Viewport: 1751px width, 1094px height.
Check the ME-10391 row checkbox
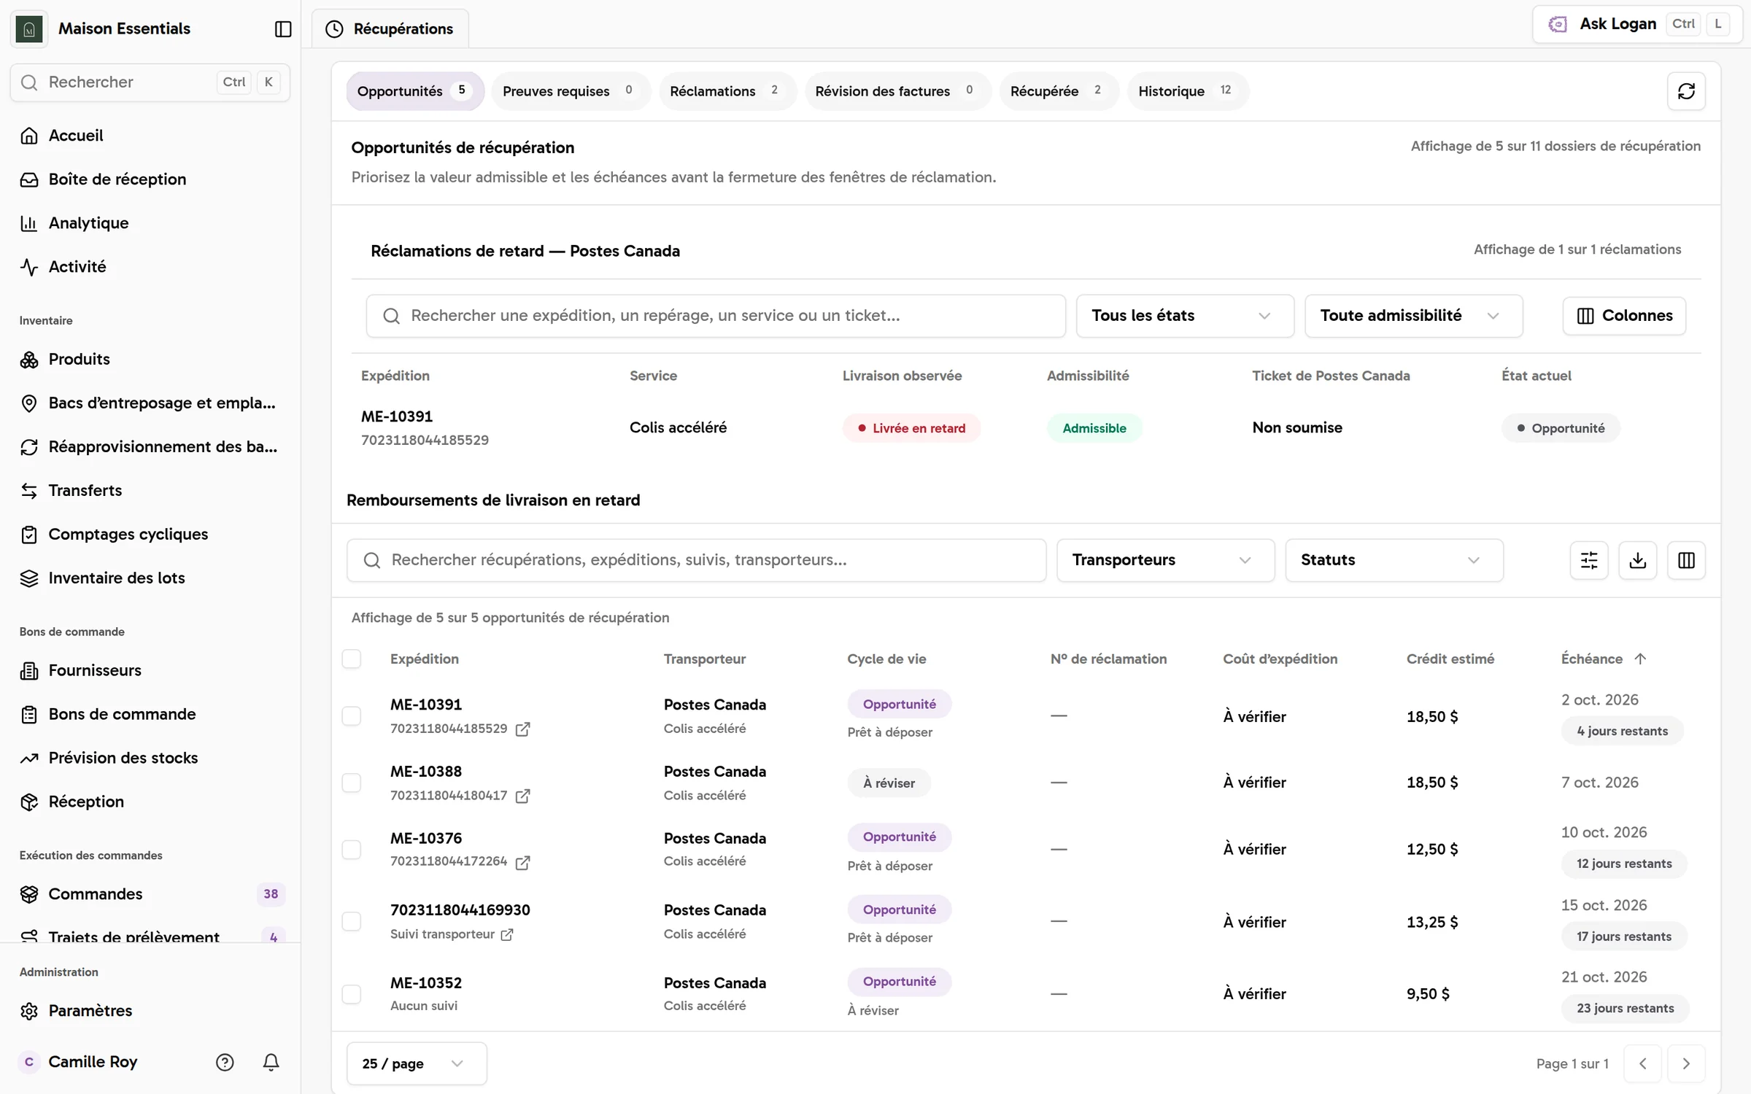352,715
